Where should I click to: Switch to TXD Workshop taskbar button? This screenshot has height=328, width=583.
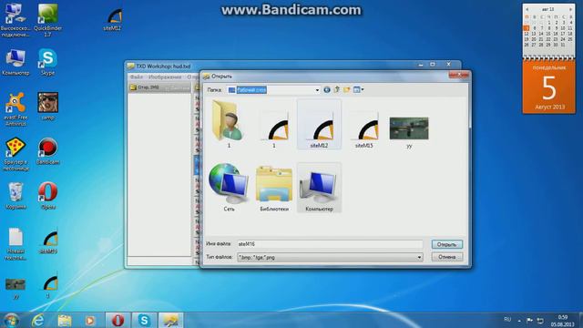click(170, 320)
